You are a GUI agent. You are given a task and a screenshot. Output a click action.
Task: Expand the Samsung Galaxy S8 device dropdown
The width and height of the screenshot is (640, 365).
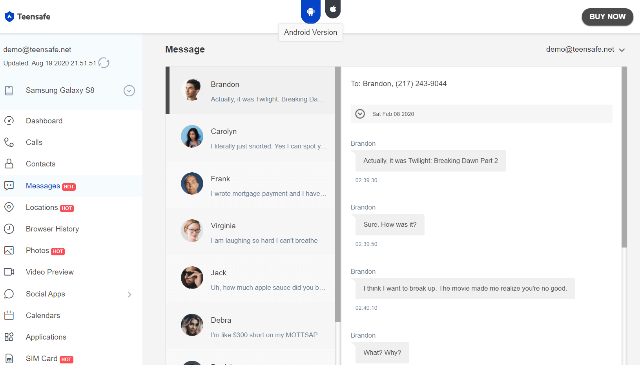[129, 90]
